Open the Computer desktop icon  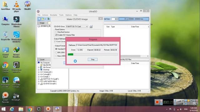[6, 21]
